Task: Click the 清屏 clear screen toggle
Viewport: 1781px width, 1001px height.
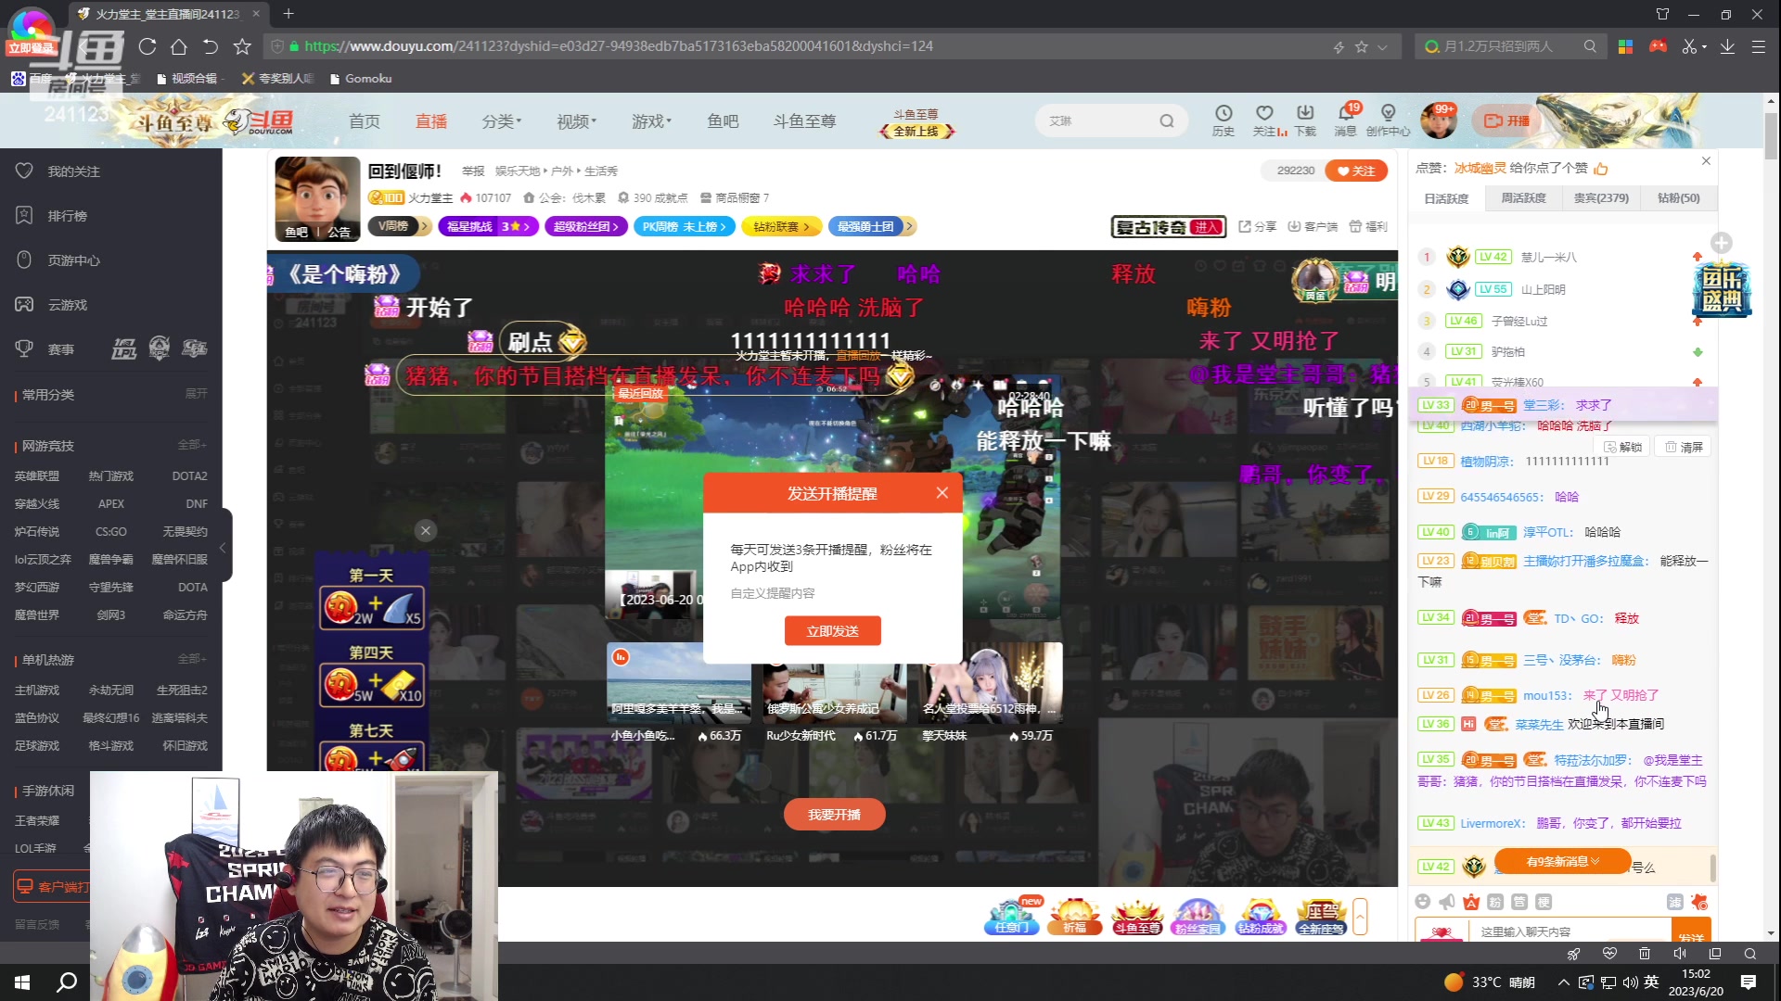Action: click(1684, 447)
